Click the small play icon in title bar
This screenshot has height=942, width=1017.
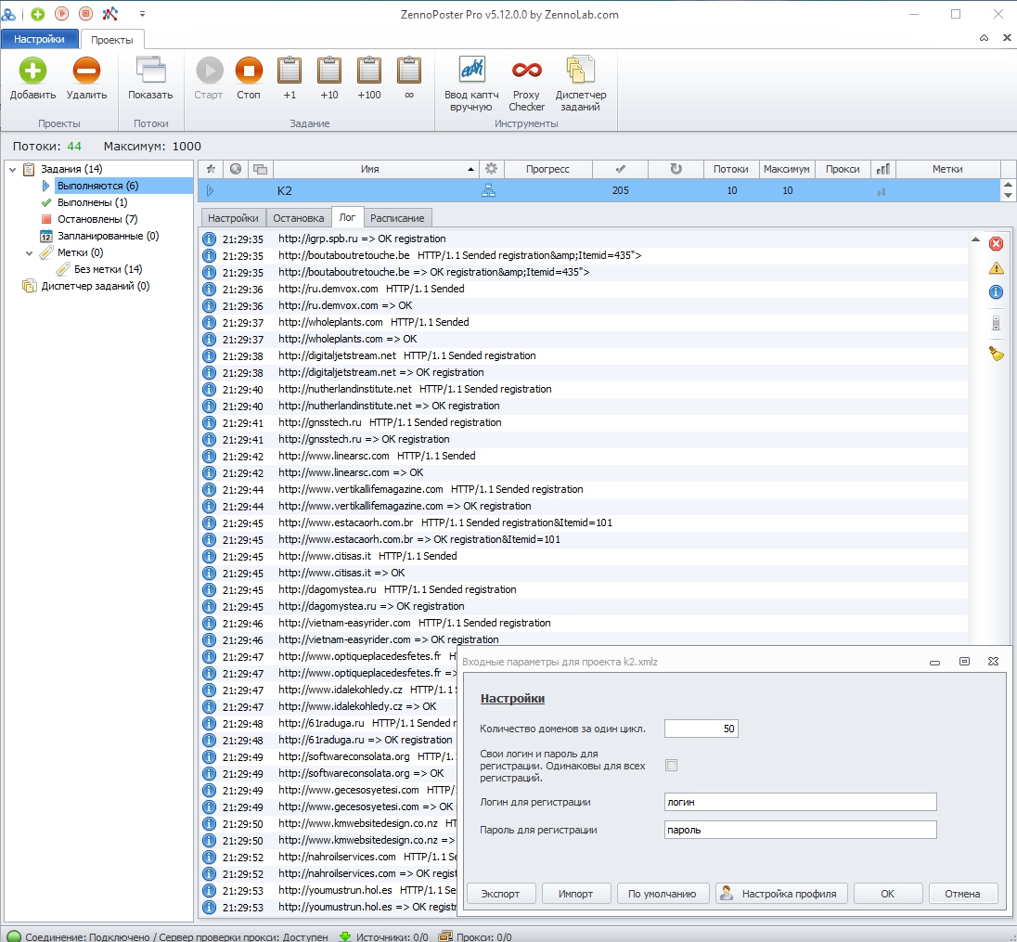pos(61,14)
